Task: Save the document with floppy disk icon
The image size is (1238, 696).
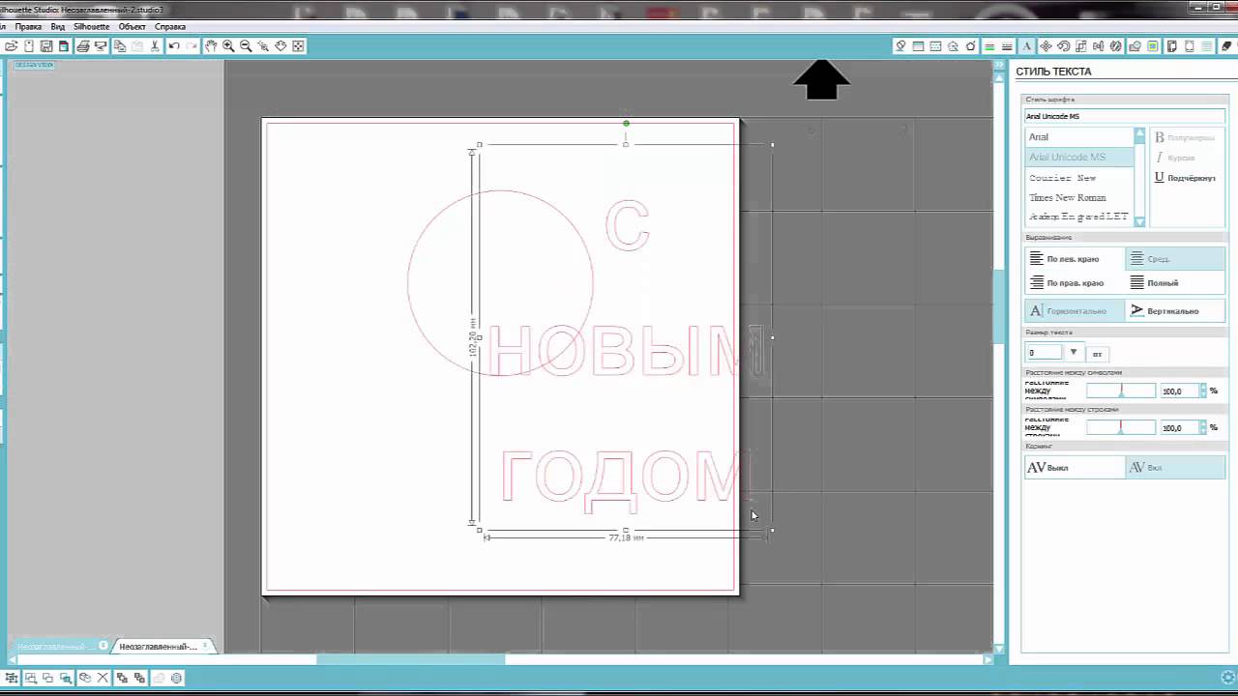Action: 46,46
